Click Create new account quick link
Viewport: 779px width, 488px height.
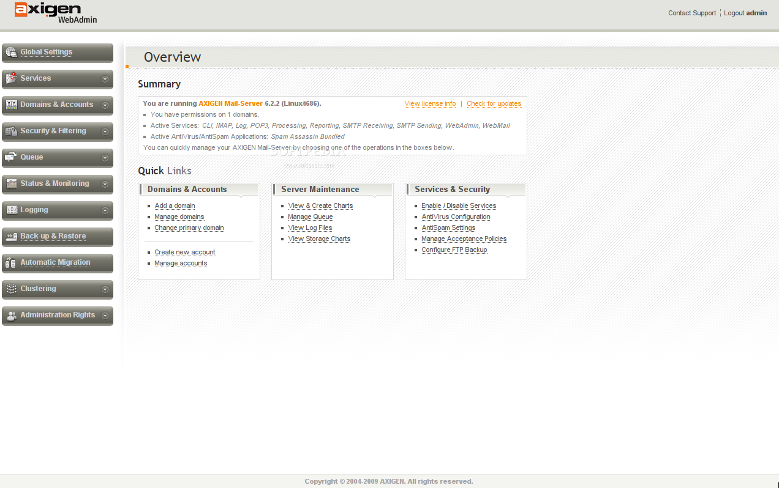pyautogui.click(x=184, y=253)
